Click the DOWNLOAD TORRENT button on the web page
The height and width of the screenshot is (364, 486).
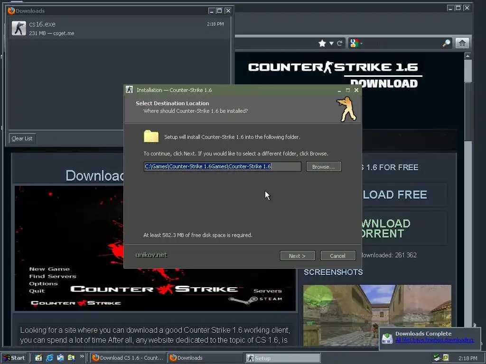tap(404, 228)
